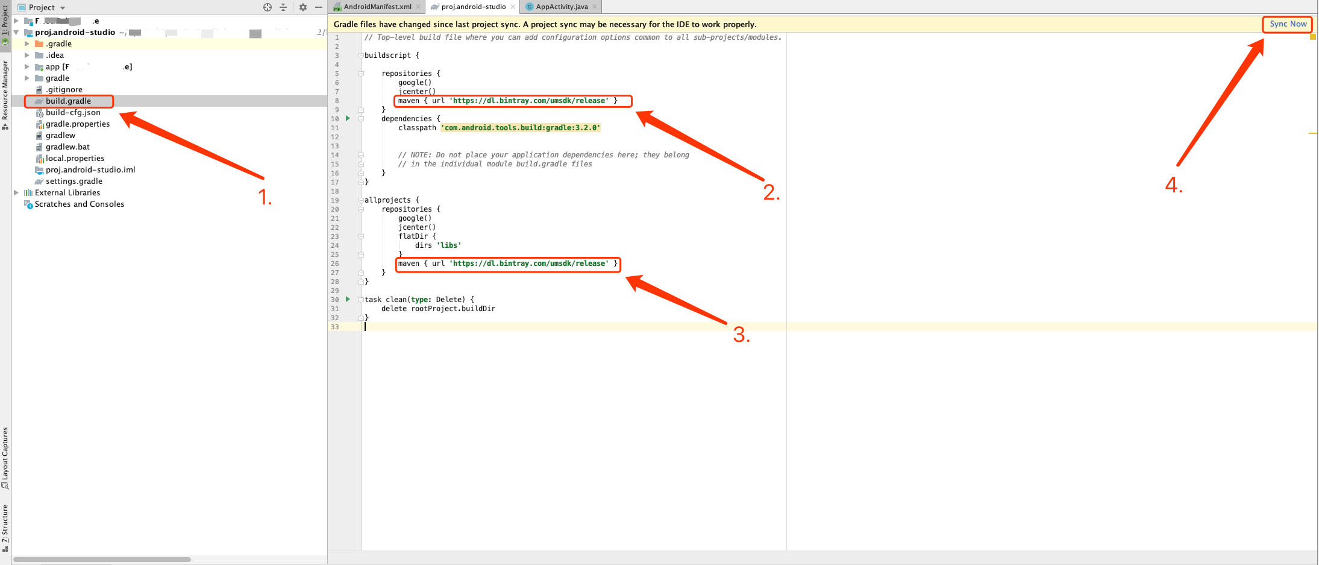Click the locate/scroll-from-source target icon
Viewport: 1319px width, 565px height.
pyautogui.click(x=268, y=7)
